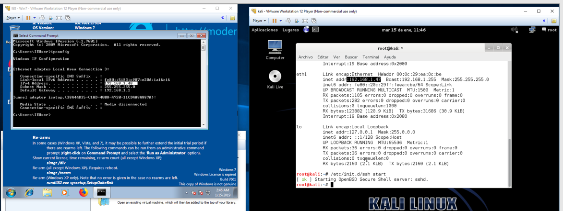Screen dimensions: 563x211
Task: Expand Player dropdown in kali VMware window
Action: click(x=259, y=21)
